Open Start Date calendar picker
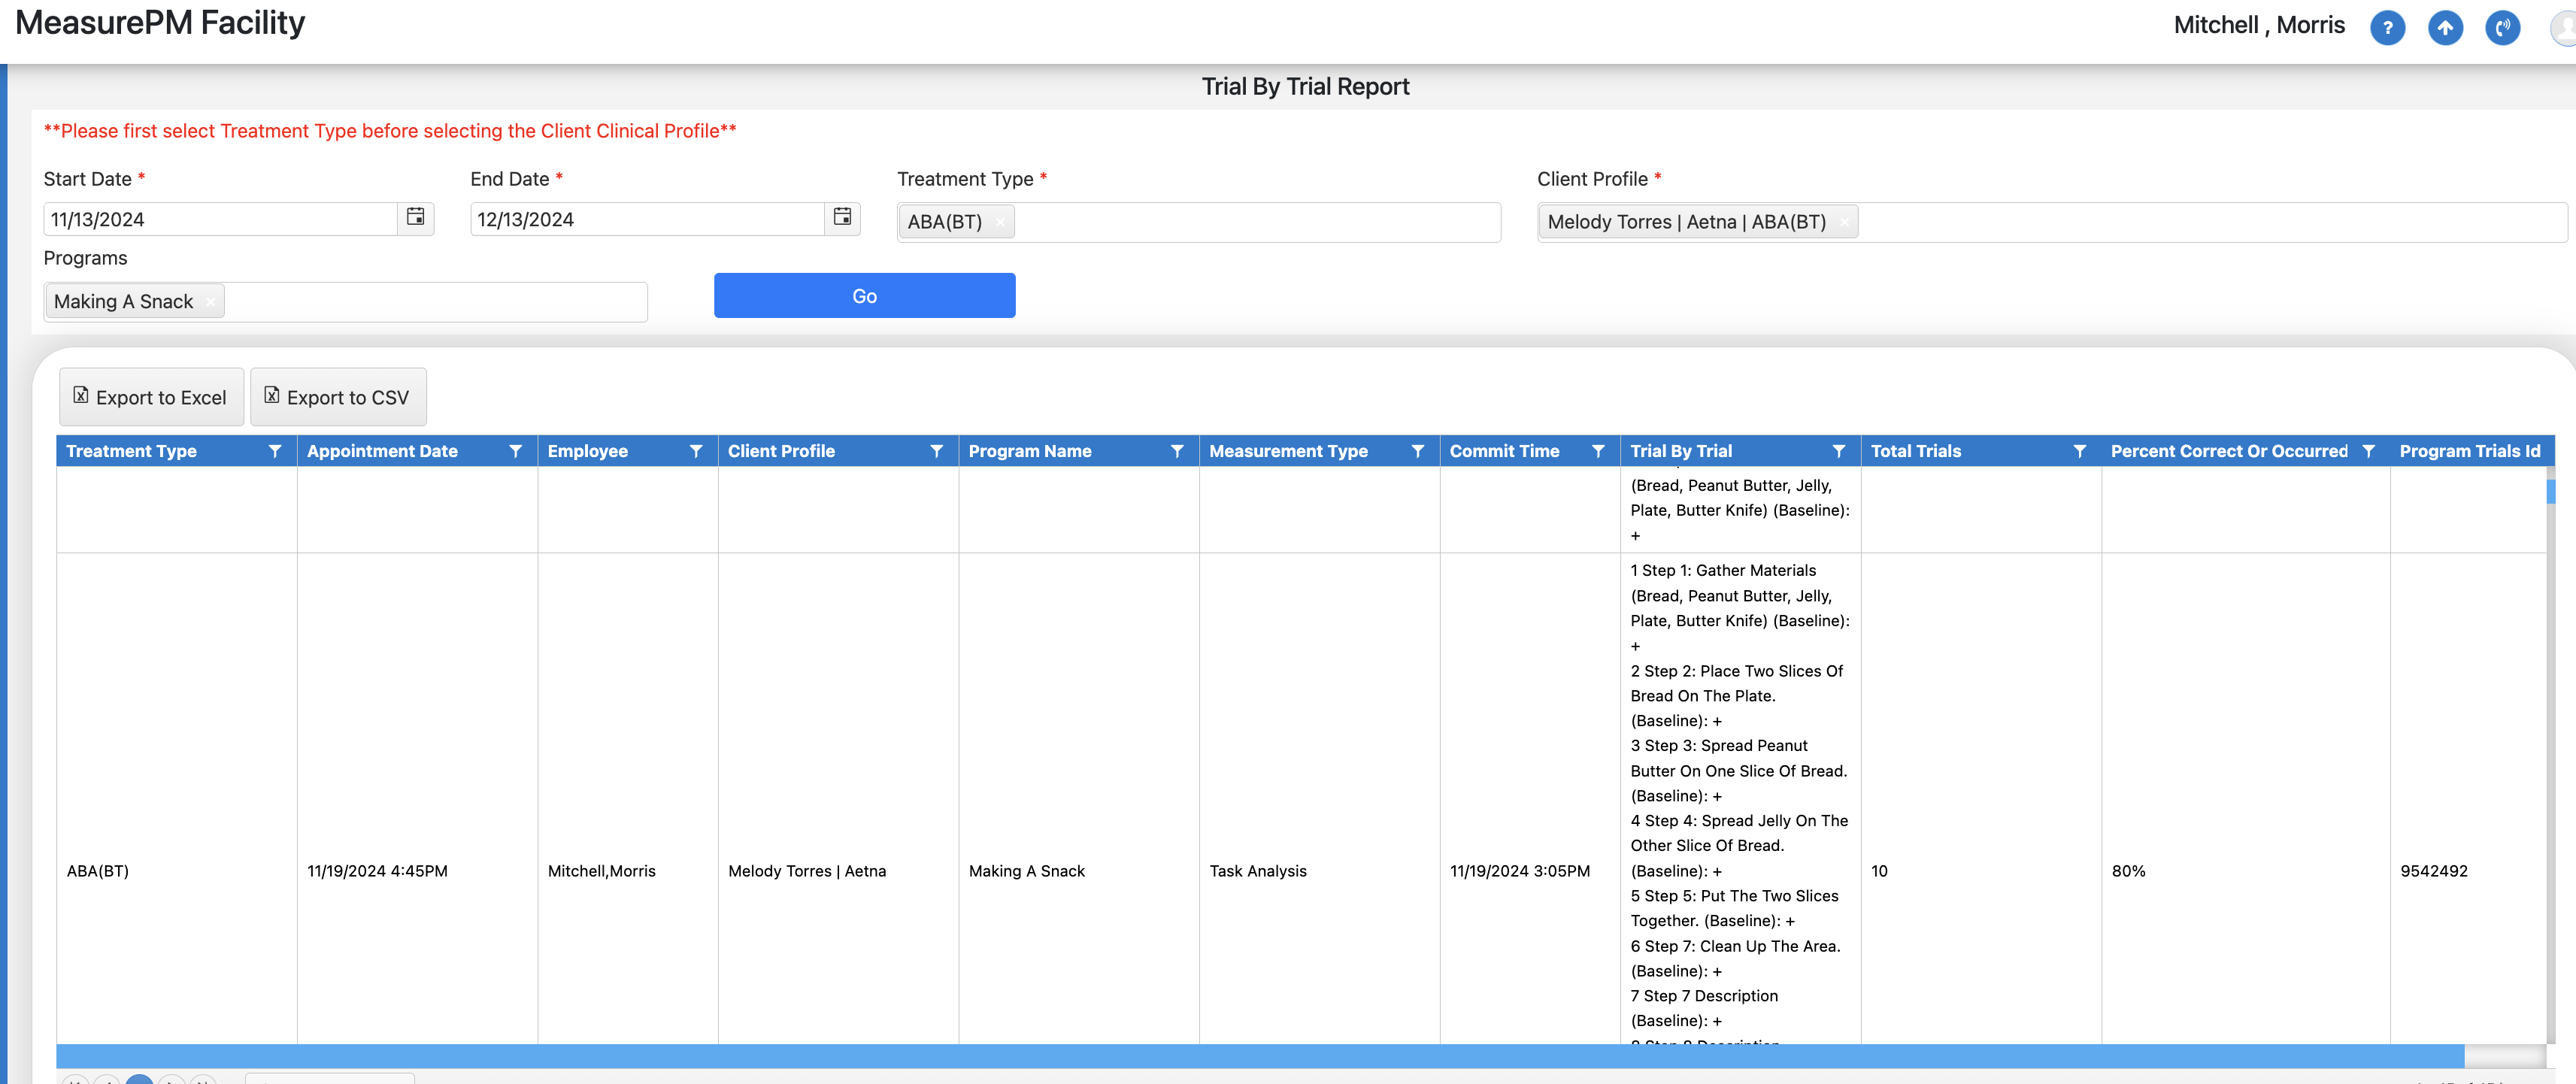Viewport: 2576px width, 1084px height. (x=415, y=217)
